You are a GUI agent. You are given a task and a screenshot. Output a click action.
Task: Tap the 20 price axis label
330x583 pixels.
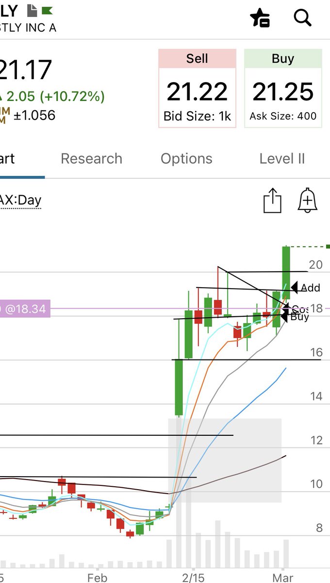[x=316, y=265]
